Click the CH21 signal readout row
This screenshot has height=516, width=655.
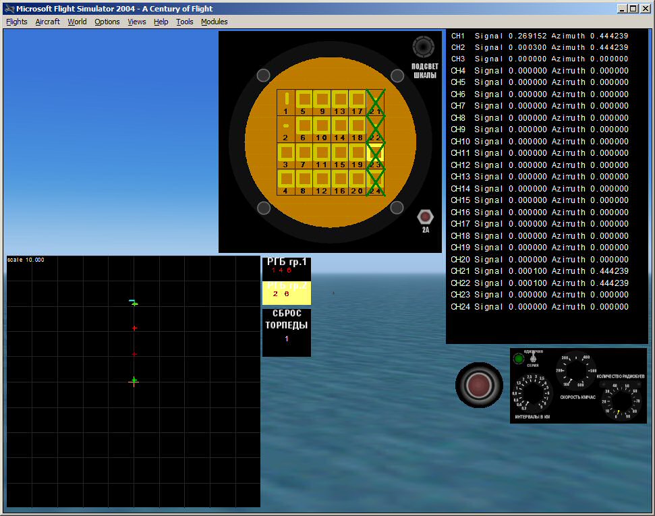click(x=539, y=271)
